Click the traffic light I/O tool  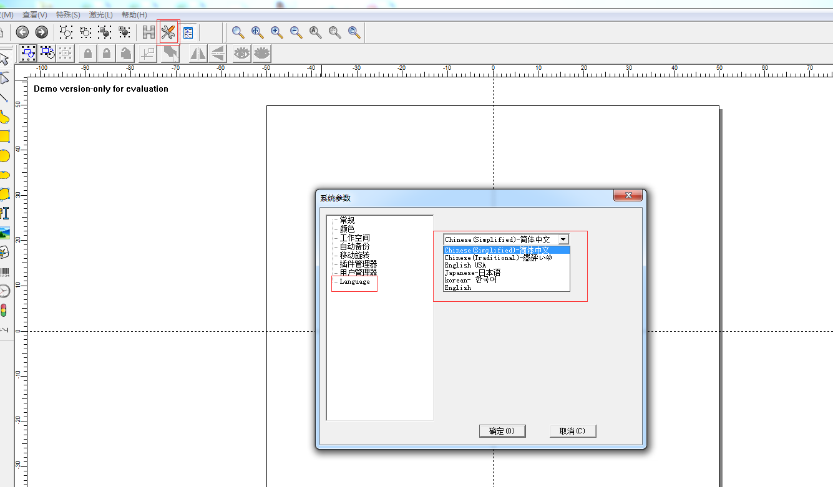point(4,311)
